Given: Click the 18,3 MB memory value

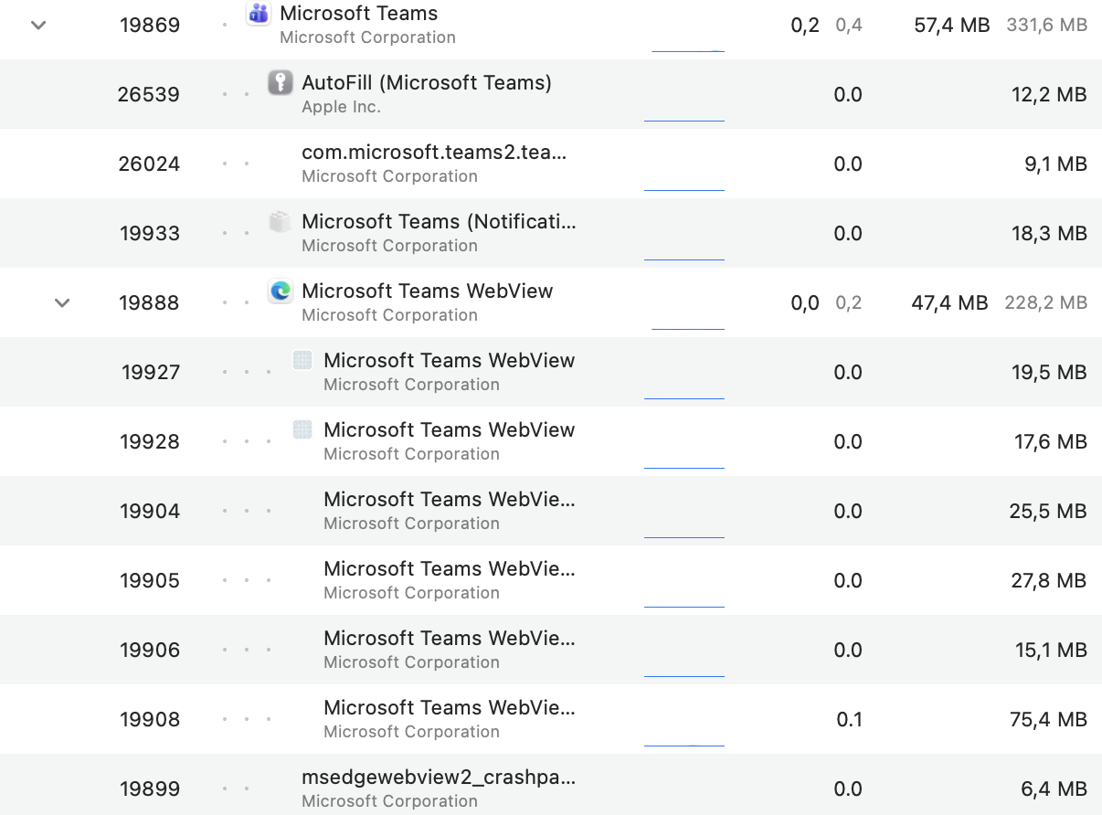Looking at the screenshot, I should 1049,233.
